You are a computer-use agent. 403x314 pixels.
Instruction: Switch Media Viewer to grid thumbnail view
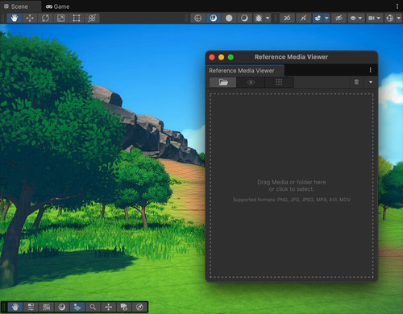[x=279, y=82]
